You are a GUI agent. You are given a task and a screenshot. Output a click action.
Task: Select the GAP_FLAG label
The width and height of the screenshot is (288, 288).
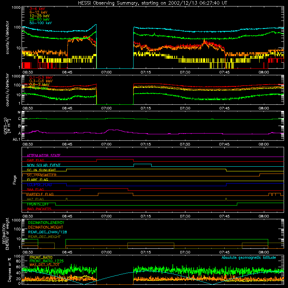(x=36, y=160)
